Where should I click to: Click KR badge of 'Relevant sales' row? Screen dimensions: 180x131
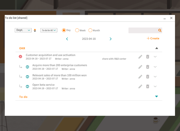coord(27,77)
